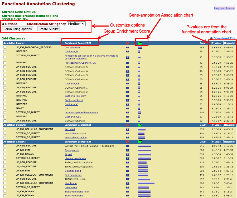
Task: Click the long blue bar in the Membrane row
Action: 146,183
